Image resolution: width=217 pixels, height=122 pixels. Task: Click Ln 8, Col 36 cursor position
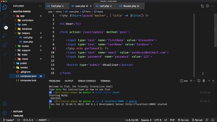pos(132,120)
